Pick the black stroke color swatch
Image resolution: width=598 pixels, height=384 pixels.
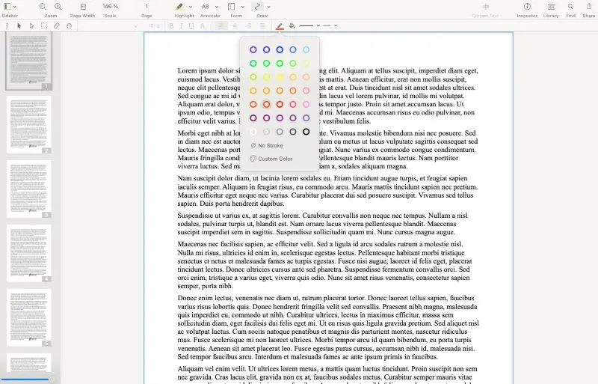306,132
